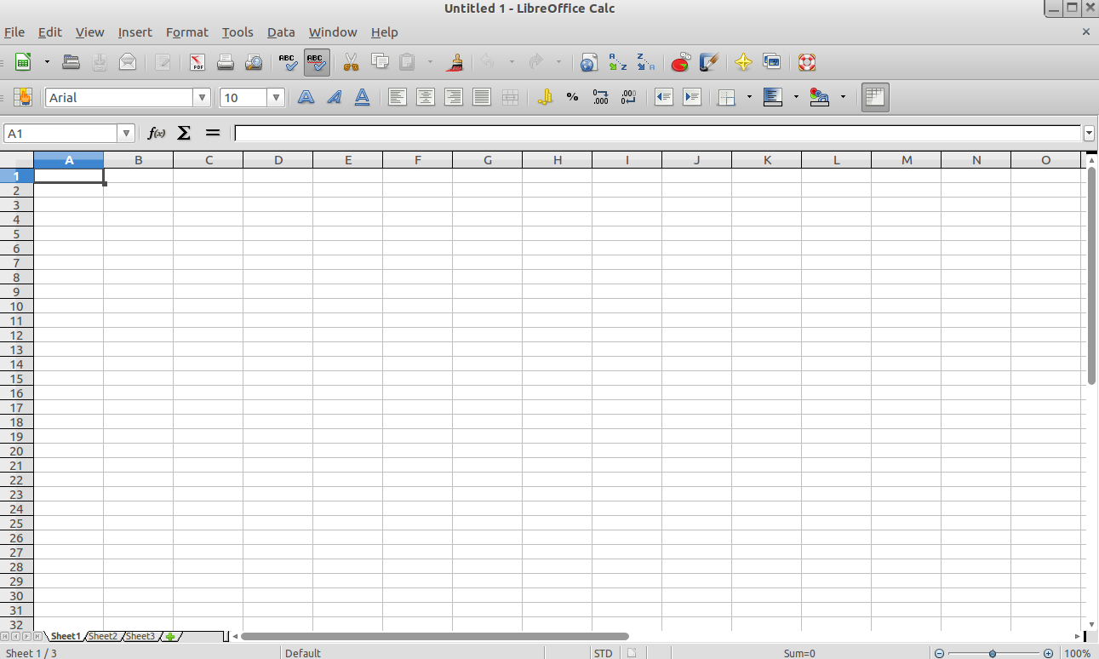Open Background Color dropdown arrow
This screenshot has height=659, width=1099.
pyautogui.click(x=796, y=97)
